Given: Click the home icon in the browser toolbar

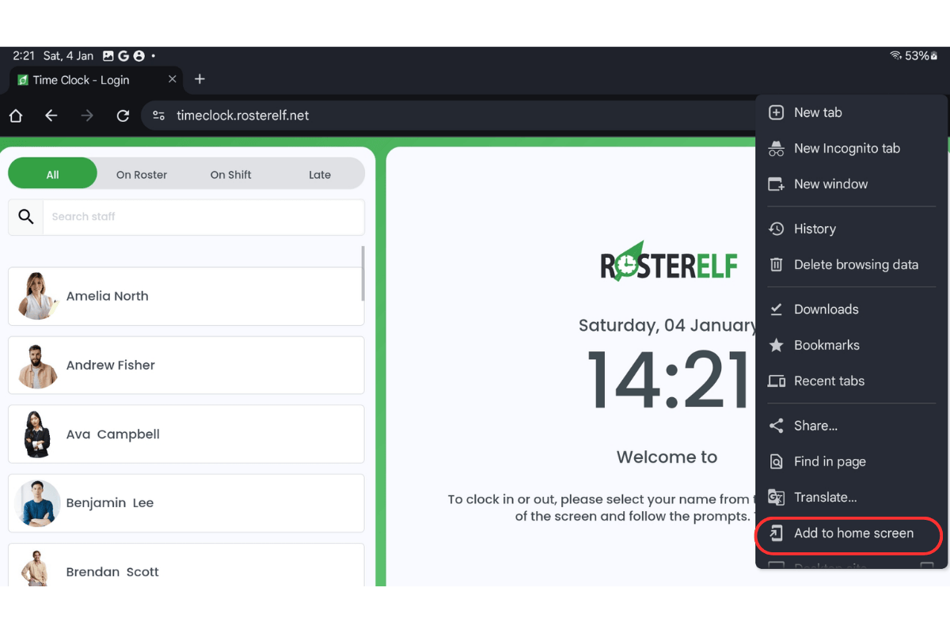Looking at the screenshot, I should [x=15, y=116].
